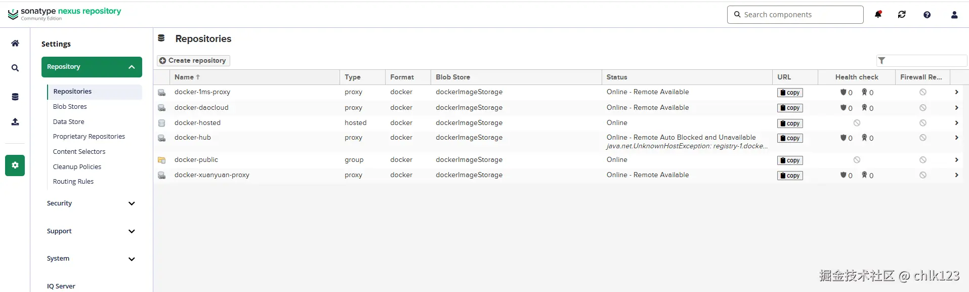The width and height of the screenshot is (969, 292).
Task: Open docker-1ms-proxy details via row arrow
Action: (956, 92)
